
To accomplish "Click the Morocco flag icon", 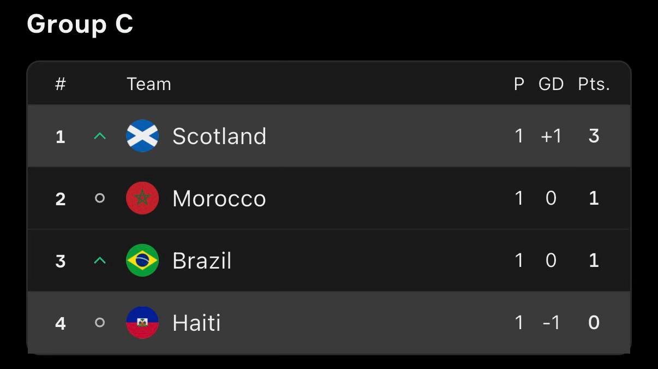I will (142, 198).
